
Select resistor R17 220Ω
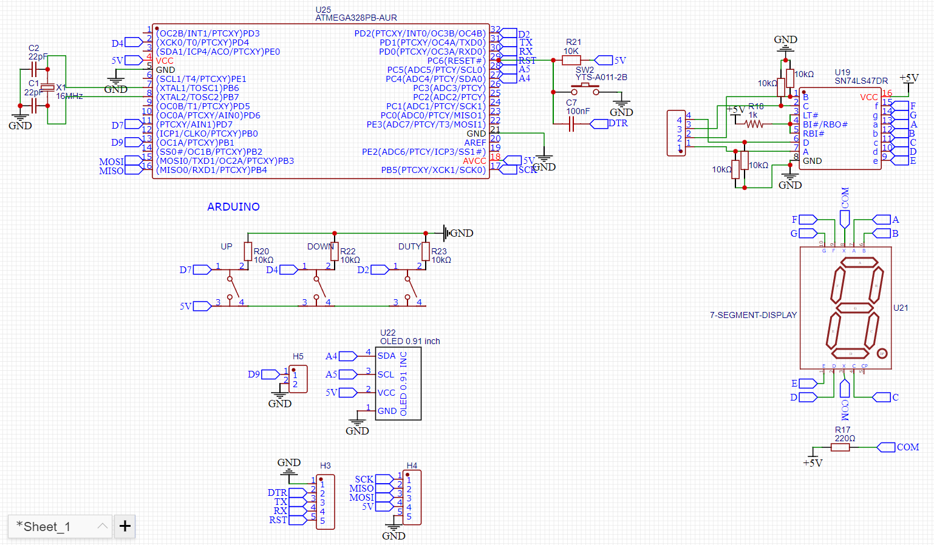click(840, 447)
